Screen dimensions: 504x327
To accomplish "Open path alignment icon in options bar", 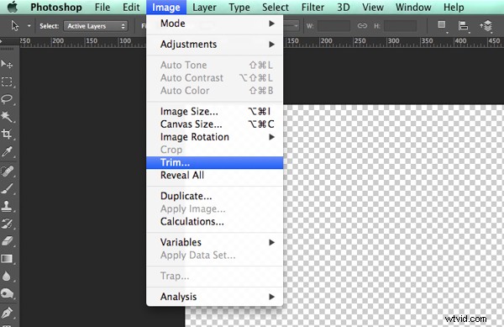I will 463,26.
